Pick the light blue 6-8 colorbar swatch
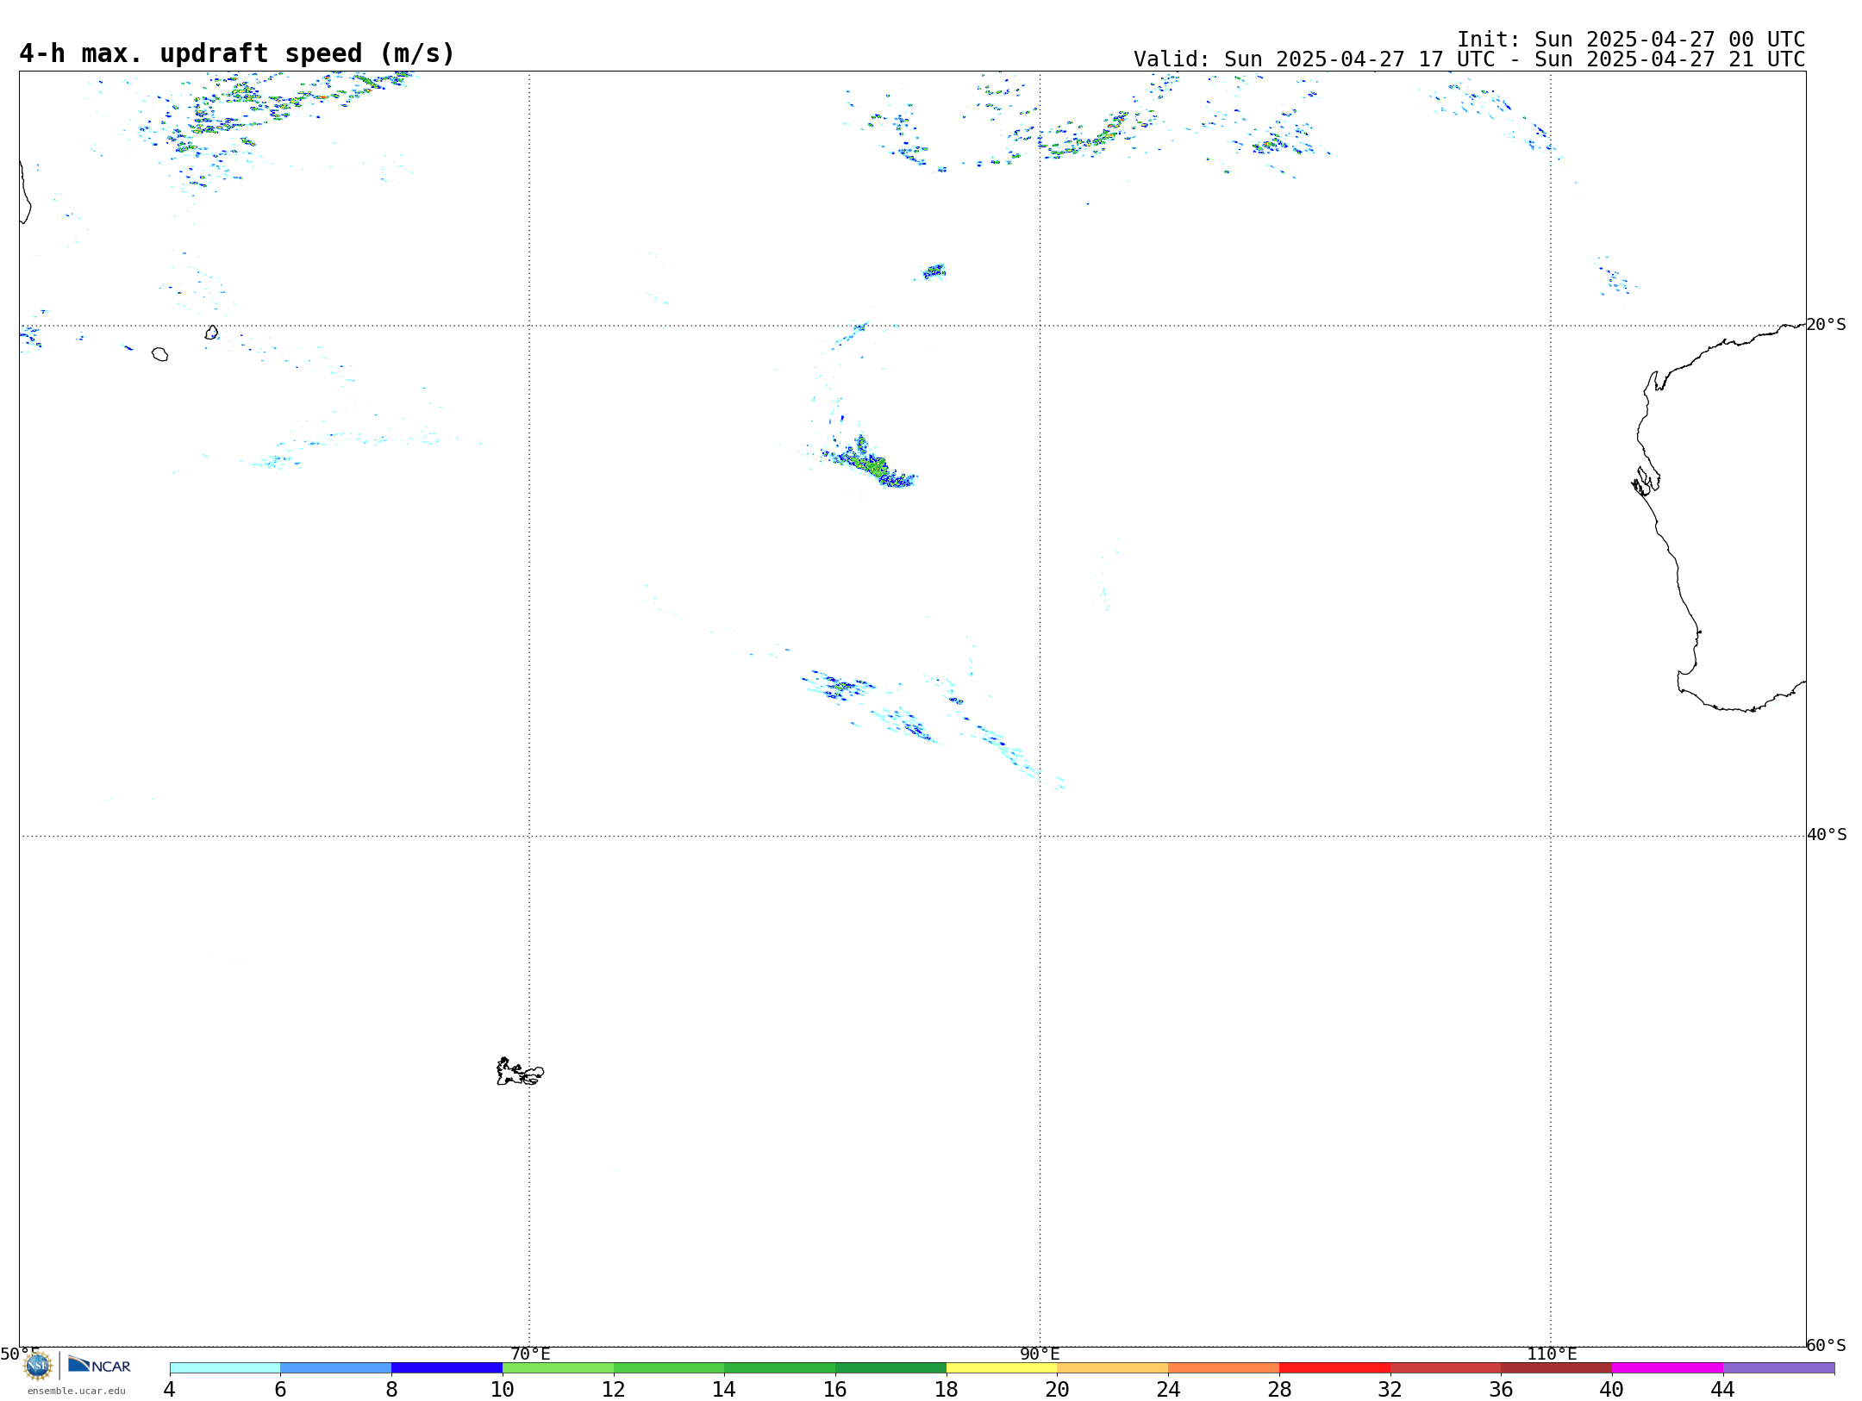Image resolution: width=1862 pixels, height=1401 pixels. [336, 1368]
